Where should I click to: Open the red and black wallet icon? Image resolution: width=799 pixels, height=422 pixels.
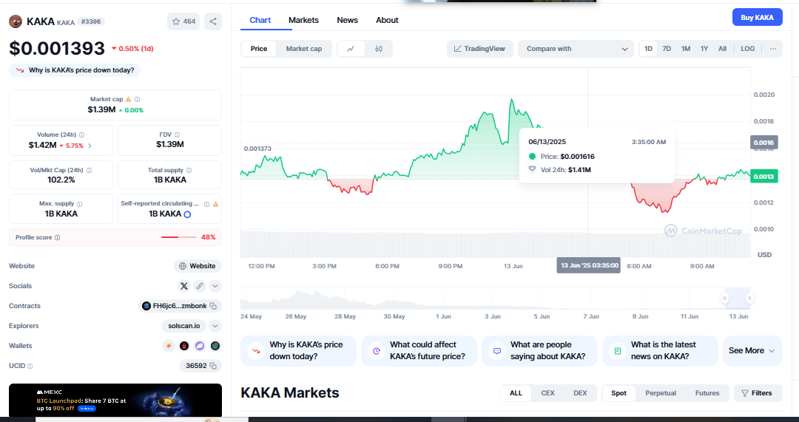pos(184,346)
